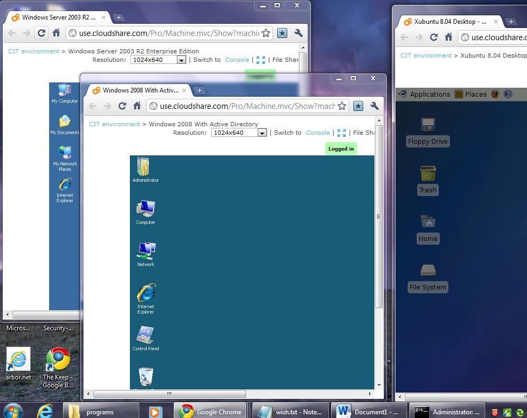Open Home folder on Xubuntu desktop
Viewport: 527px width, 418px height.
tap(428, 229)
